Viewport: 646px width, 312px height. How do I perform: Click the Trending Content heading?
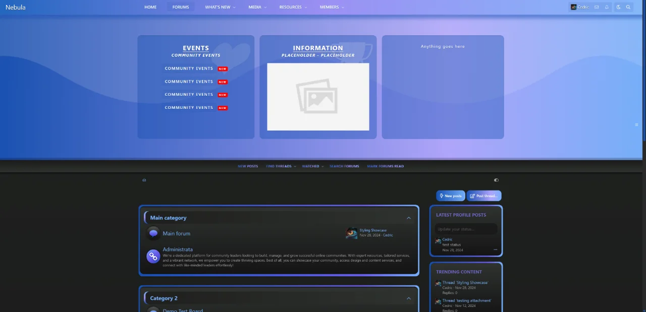459,272
